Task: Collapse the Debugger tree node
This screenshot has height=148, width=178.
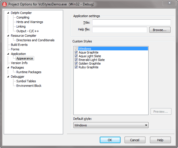Action: pyautogui.click(x=8, y=77)
